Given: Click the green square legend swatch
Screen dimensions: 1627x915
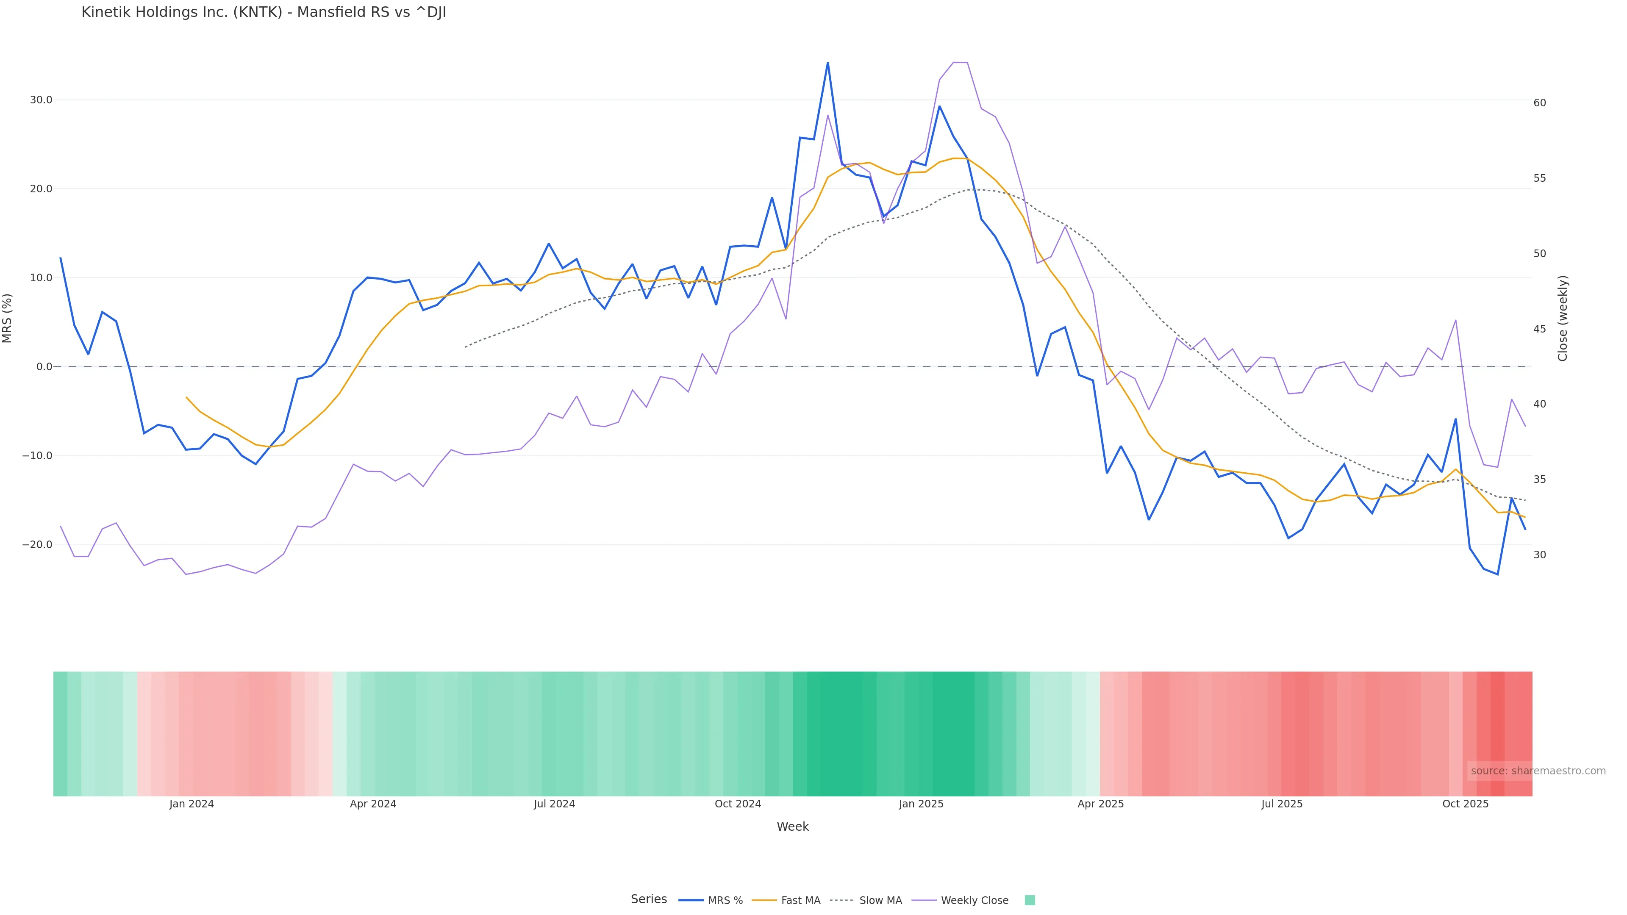Looking at the screenshot, I should [x=1030, y=900].
